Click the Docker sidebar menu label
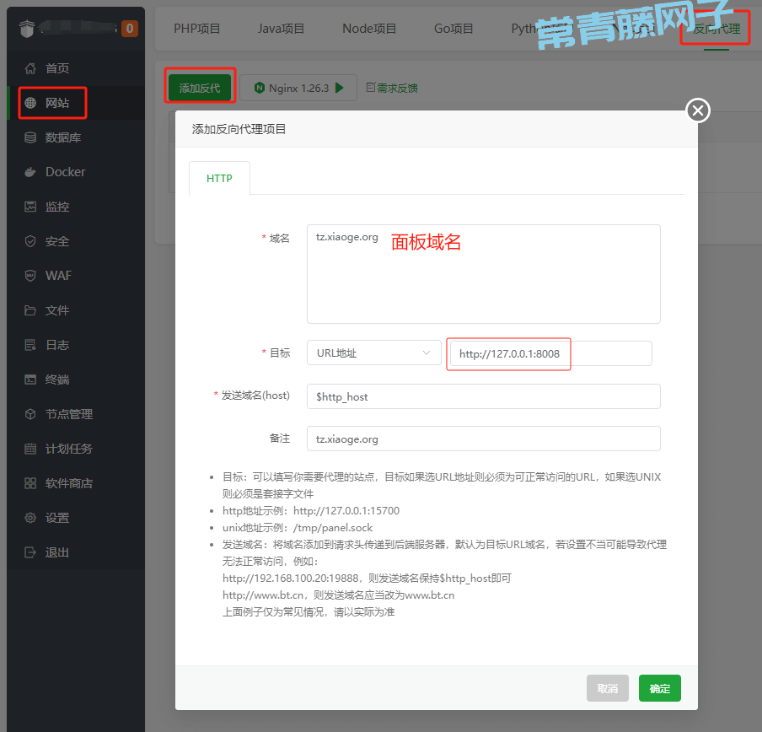The height and width of the screenshot is (732, 762). [x=65, y=172]
